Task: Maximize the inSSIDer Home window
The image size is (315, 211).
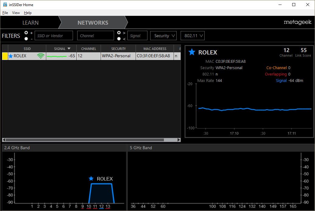Action: pyautogui.click(x=294, y=5)
